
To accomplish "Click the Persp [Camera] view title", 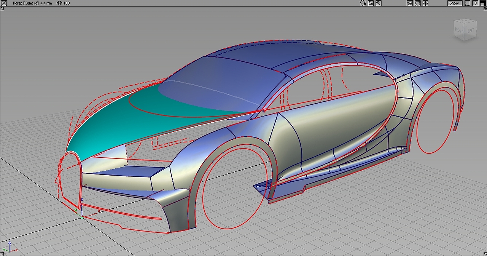I will 25,3.
